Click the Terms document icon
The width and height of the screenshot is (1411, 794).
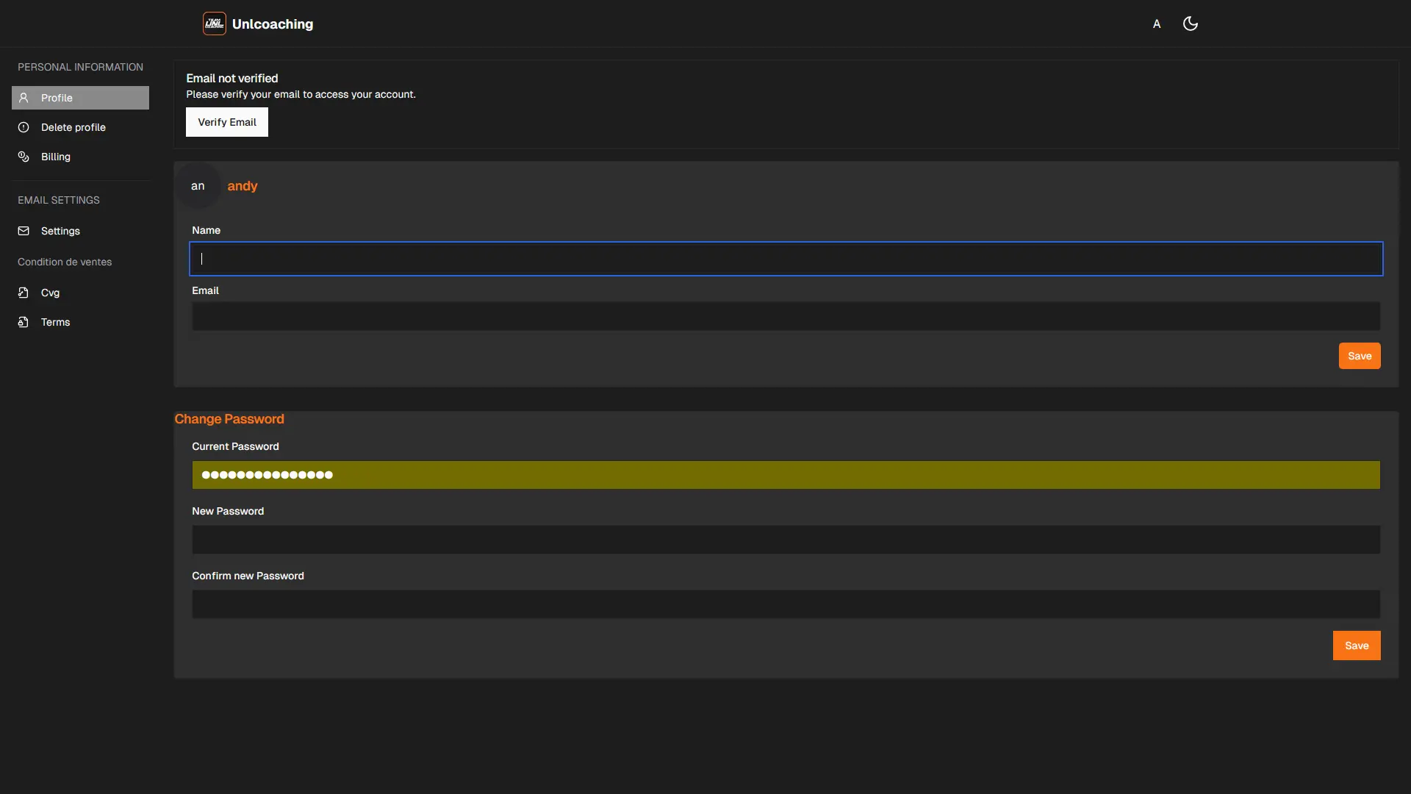(24, 322)
